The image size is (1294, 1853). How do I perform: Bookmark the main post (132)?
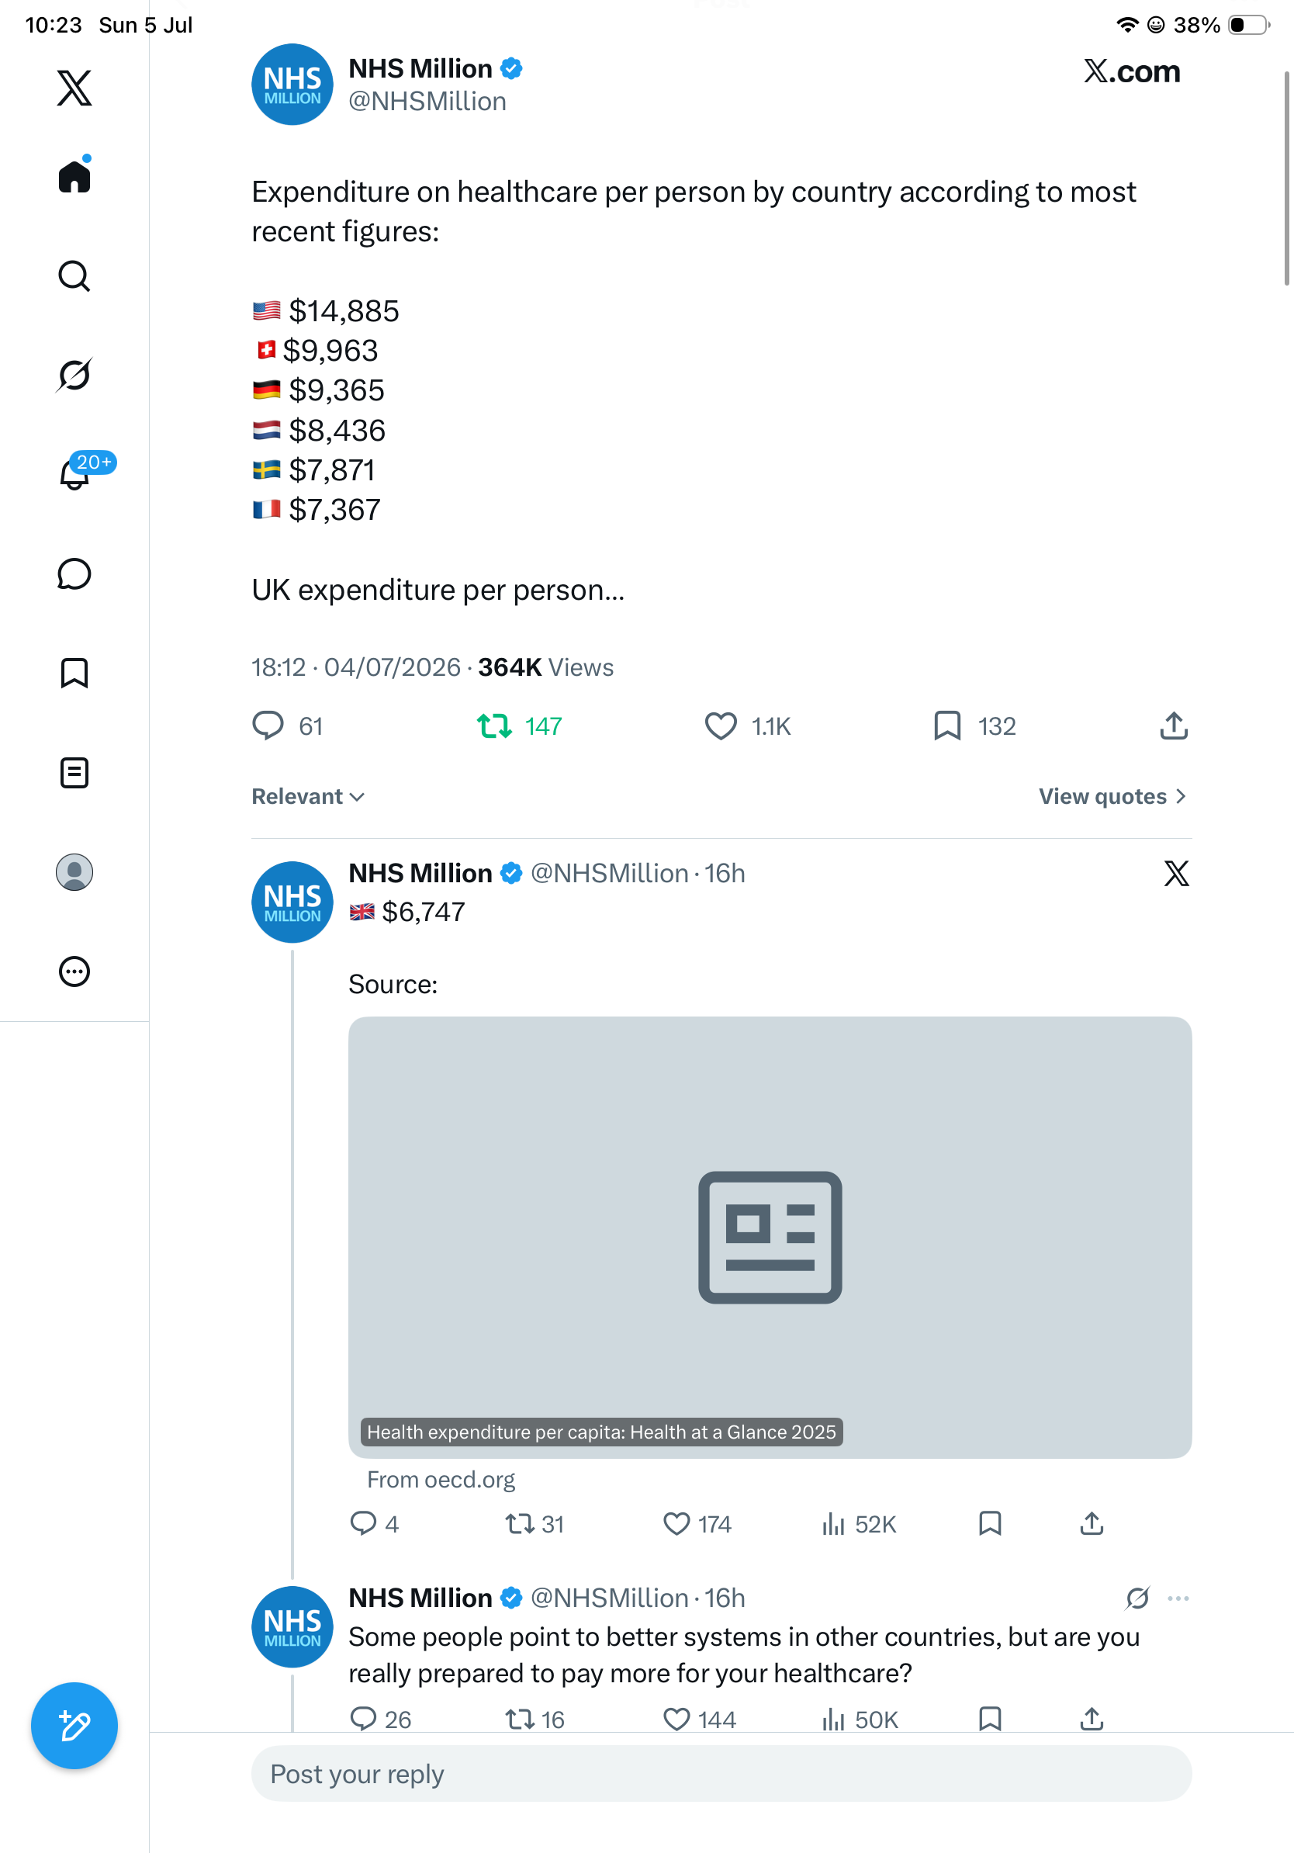(x=974, y=726)
